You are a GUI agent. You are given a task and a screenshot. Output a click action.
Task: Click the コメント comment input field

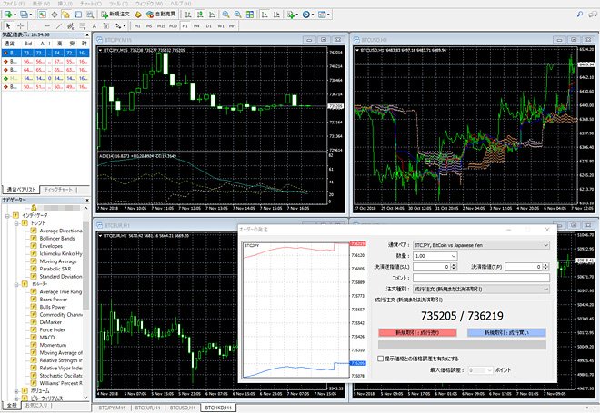(481, 278)
